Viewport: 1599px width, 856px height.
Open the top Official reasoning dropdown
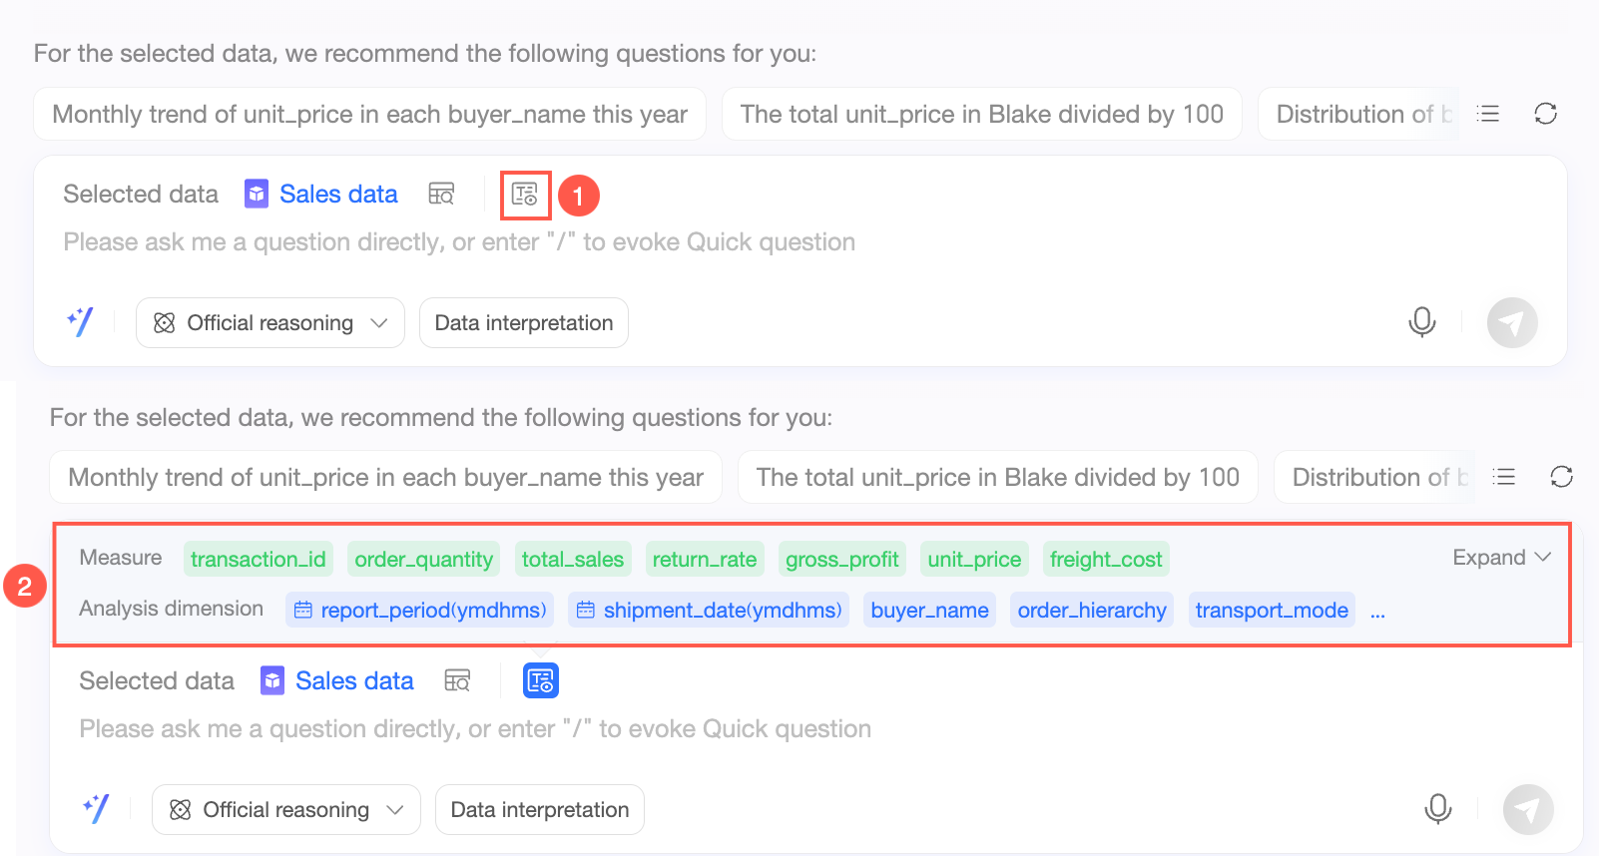(269, 322)
